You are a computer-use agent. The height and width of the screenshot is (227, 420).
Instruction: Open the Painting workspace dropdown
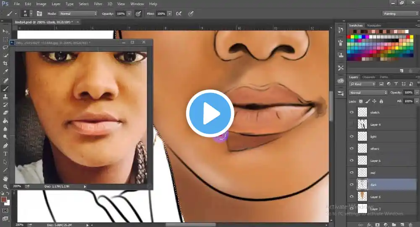[400, 14]
